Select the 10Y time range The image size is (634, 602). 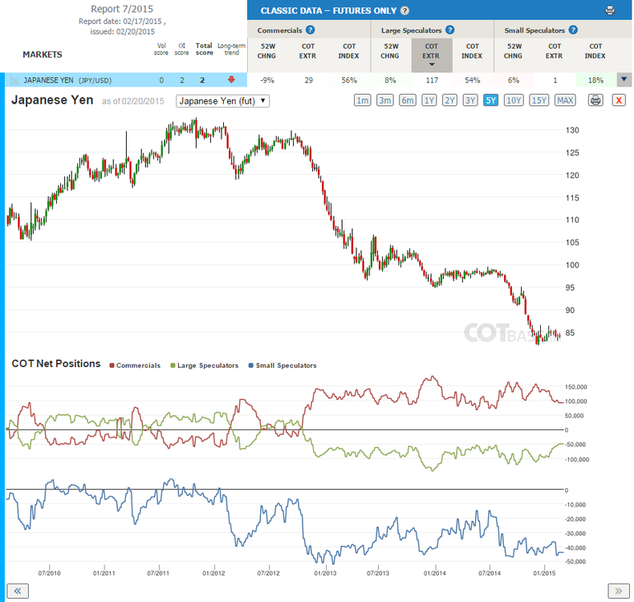[514, 100]
